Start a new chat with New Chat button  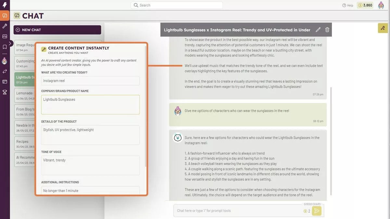tap(57, 30)
